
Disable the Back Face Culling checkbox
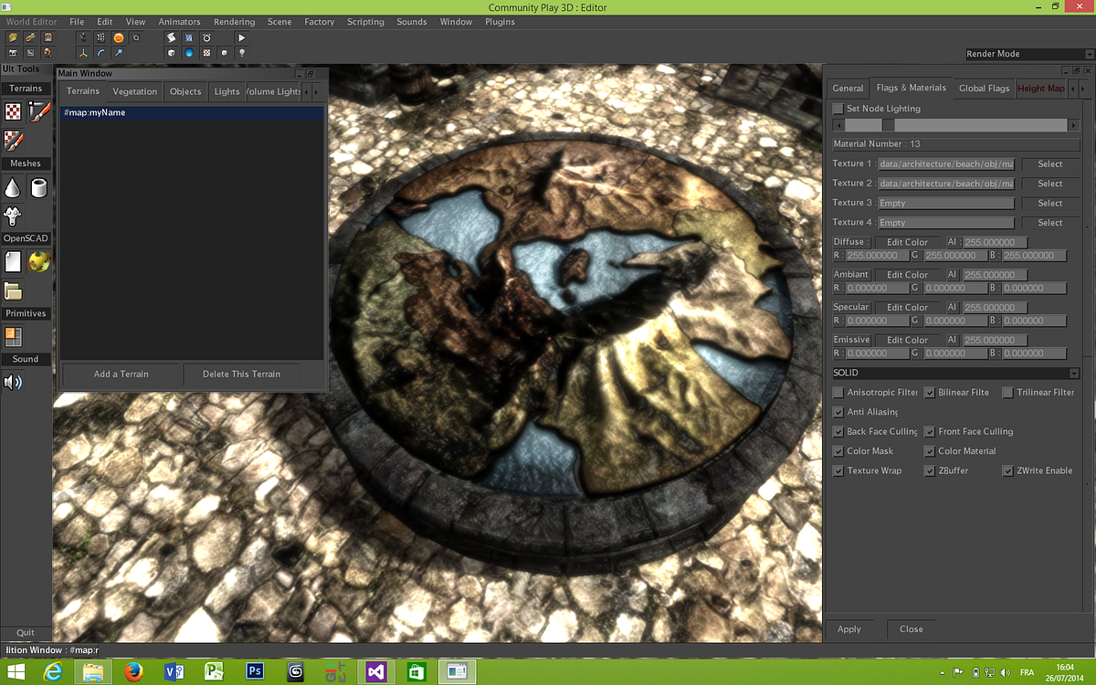[838, 431]
